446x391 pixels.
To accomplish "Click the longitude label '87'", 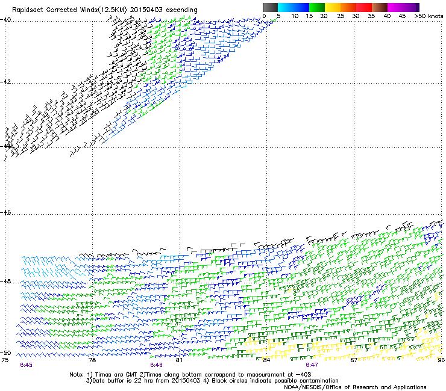I will [354, 360].
